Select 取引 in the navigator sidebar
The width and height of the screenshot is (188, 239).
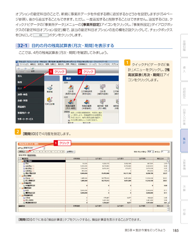(30, 82)
